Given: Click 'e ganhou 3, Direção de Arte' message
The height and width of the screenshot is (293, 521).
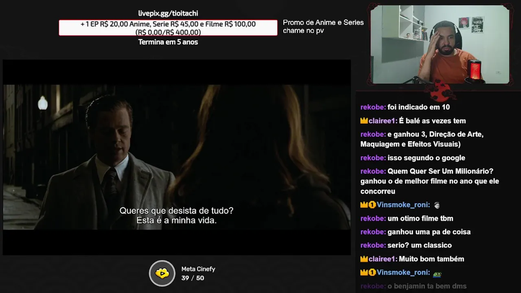Looking at the screenshot, I should click(422, 139).
